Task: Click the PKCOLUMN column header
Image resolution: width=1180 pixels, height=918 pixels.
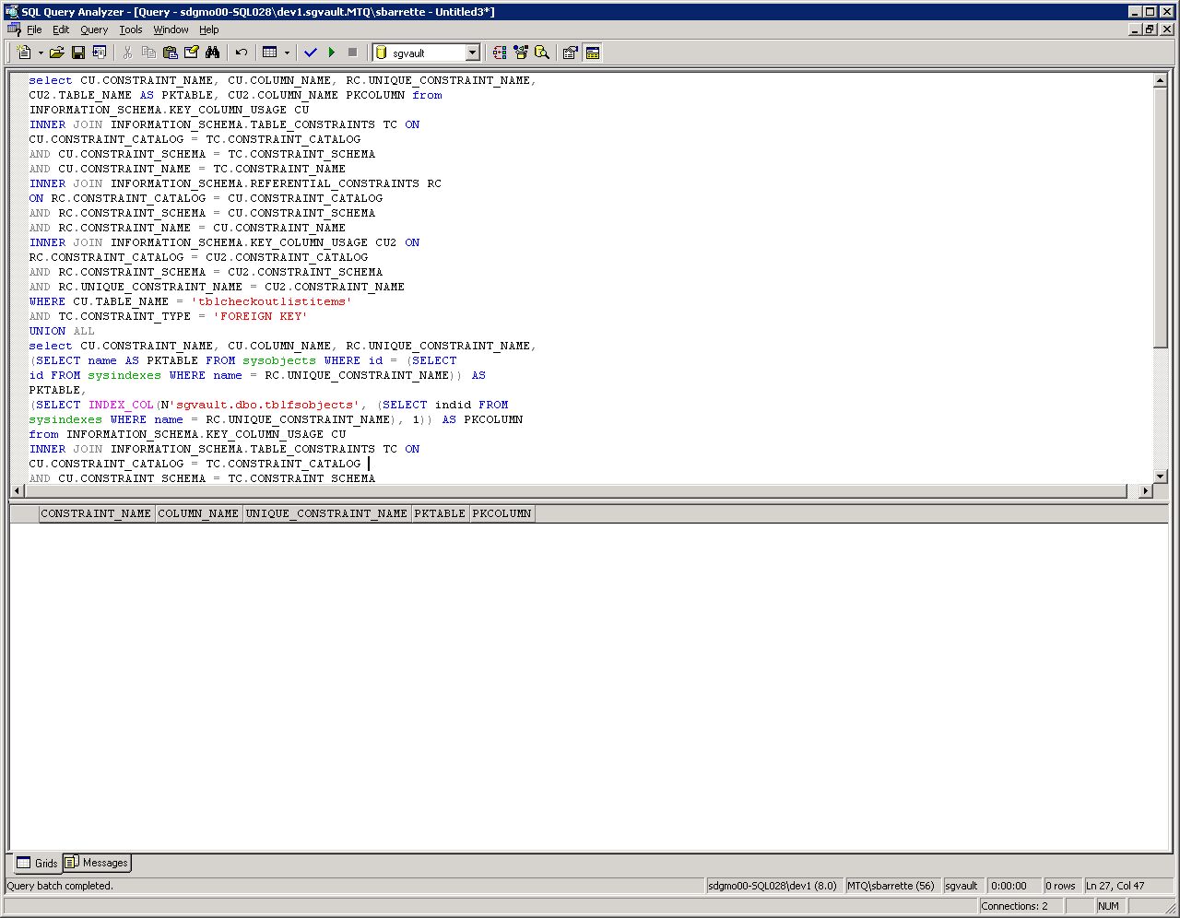Action: tap(501, 513)
